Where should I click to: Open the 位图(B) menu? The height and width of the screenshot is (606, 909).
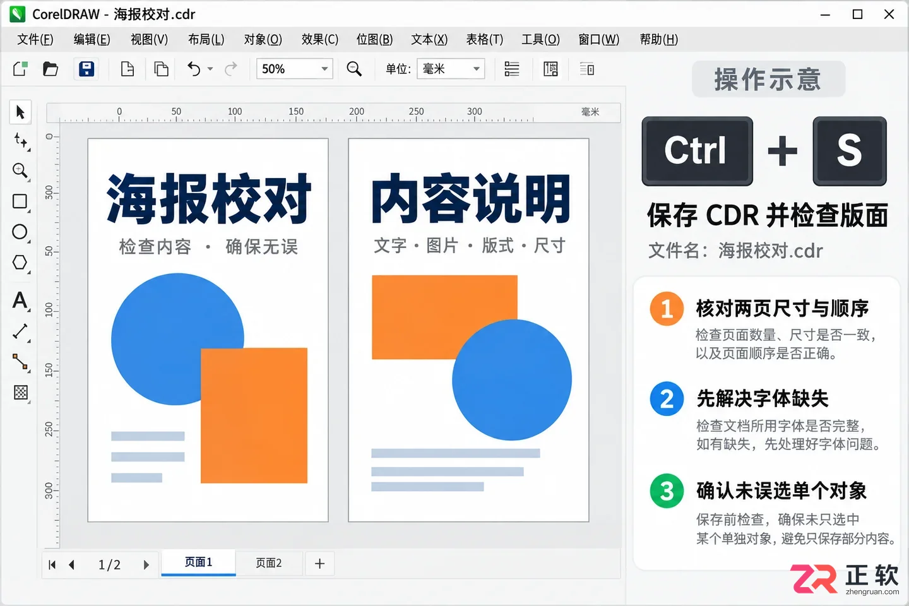pos(374,39)
